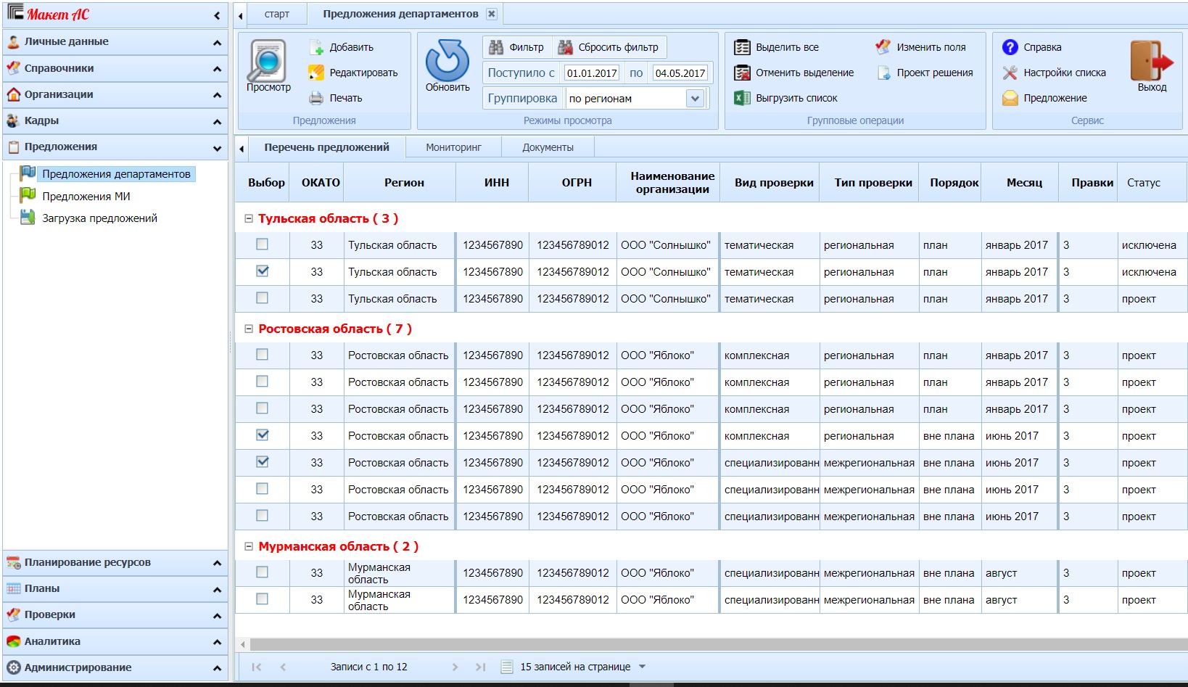Click the Обновить refresh icon
This screenshot has height=687, width=1188.
(447, 60)
